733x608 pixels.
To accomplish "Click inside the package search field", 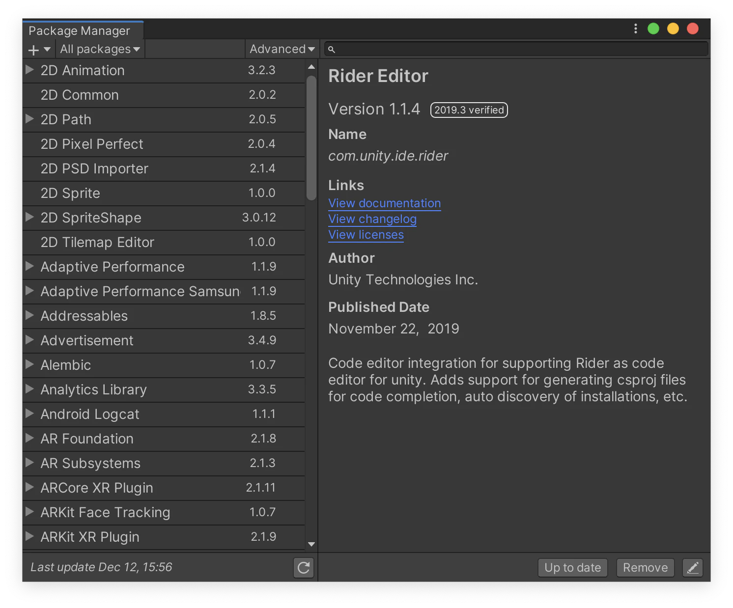I will pos(516,49).
